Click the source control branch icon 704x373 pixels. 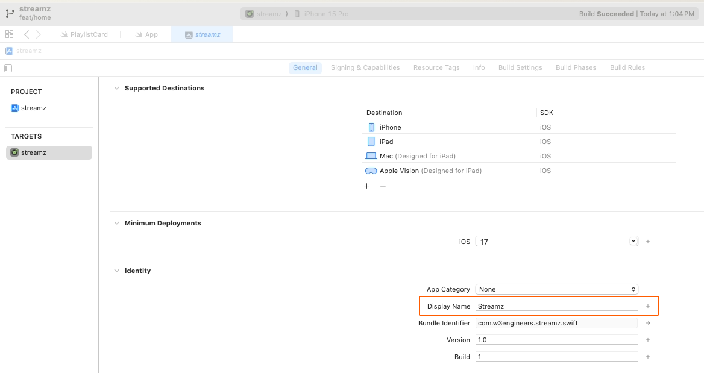pyautogui.click(x=10, y=13)
